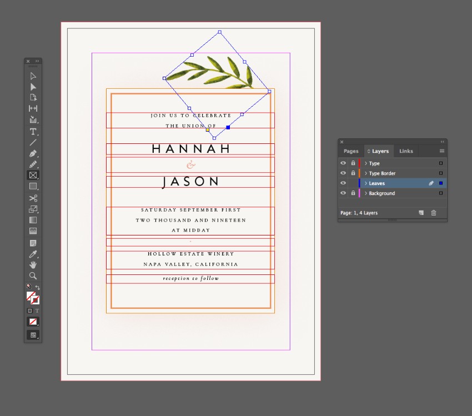Screen dimensions: 472x416
Task: Select the Gap tool
Action: (33, 108)
